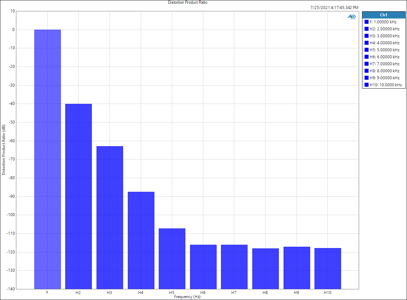Viewport: 407px width, 300px height.
Task: Click the 'F: 1.00000 kHz' legend text
Action: click(383, 22)
